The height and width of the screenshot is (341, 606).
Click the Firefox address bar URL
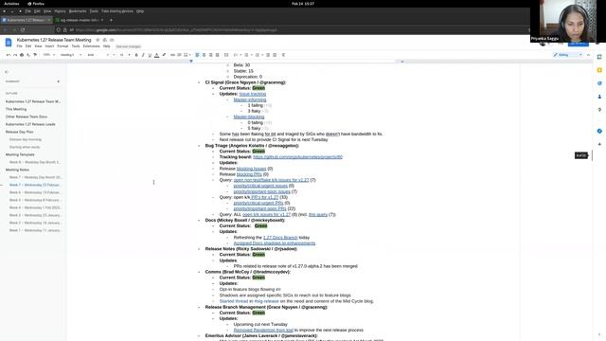point(176,29)
